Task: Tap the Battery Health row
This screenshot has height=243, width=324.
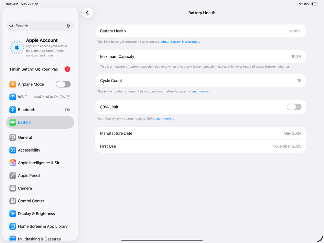Action: [201, 31]
